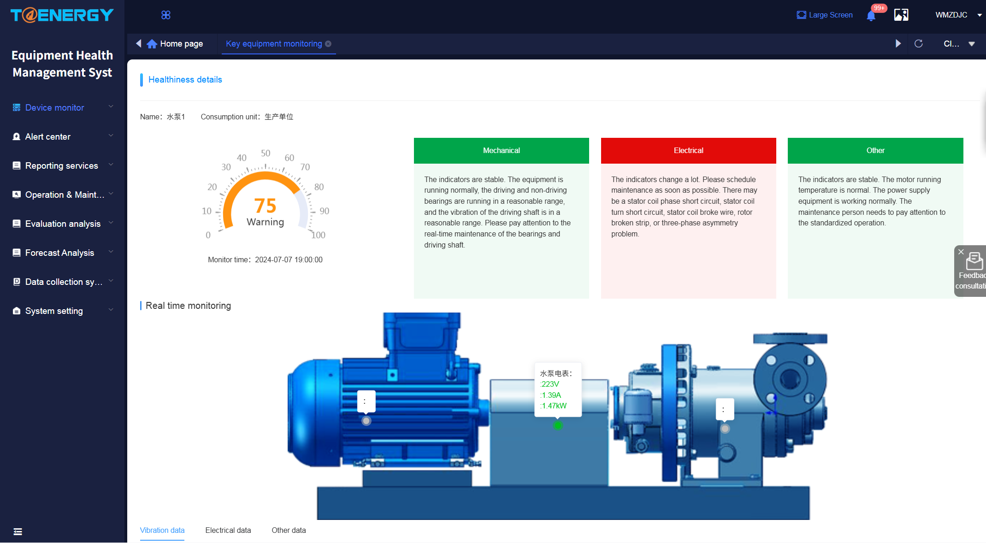Screen dimensions: 986x543
Task: Close the Key equipment monitoring tab
Action: [328, 44]
